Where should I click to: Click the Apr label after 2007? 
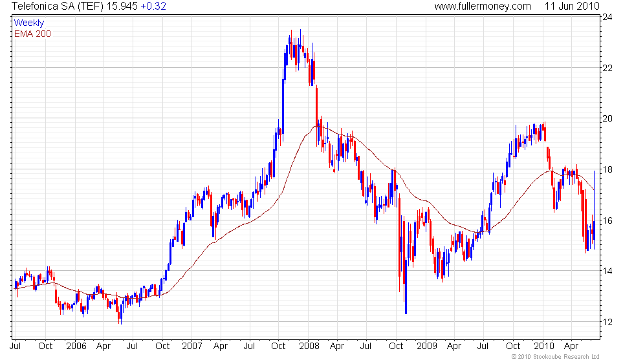coord(221,346)
